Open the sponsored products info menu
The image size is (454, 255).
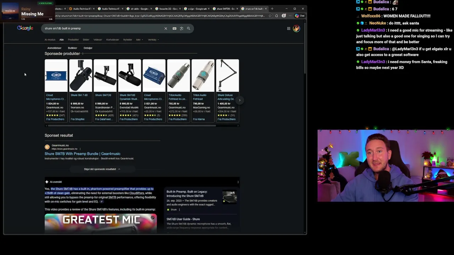coord(83,54)
